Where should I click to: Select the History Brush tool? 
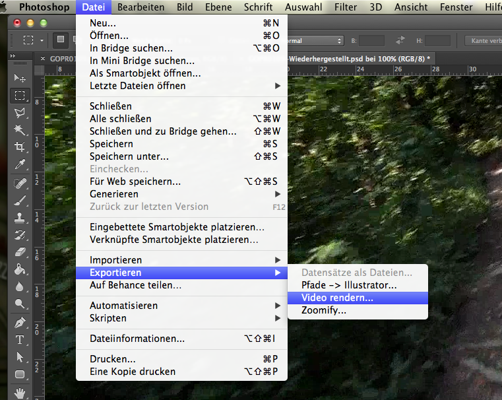coord(20,236)
